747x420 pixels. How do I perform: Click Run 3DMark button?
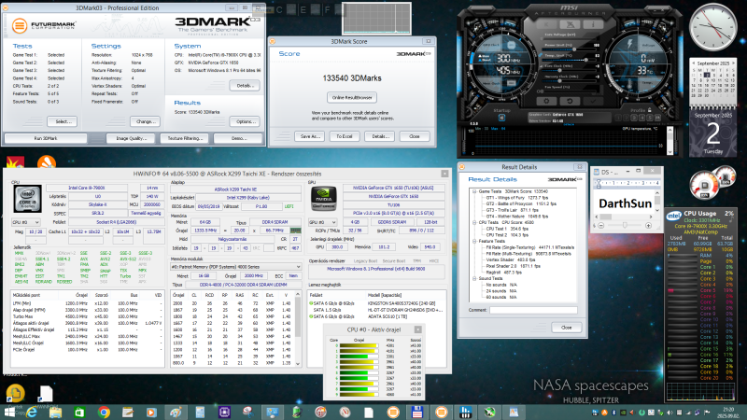[46, 138]
